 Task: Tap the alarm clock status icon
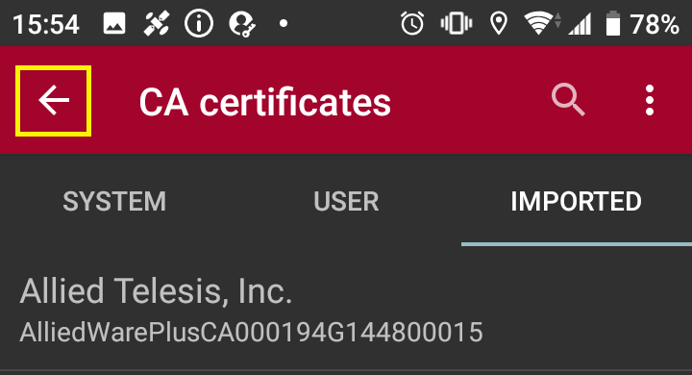[x=412, y=23]
